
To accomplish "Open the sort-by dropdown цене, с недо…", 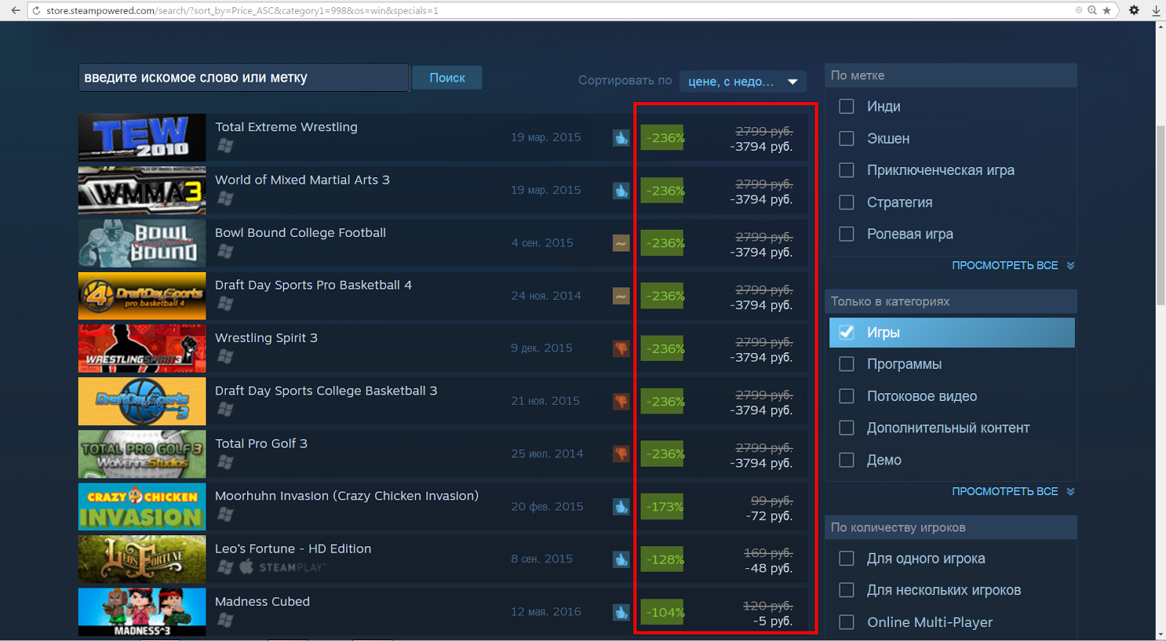I will point(743,81).
